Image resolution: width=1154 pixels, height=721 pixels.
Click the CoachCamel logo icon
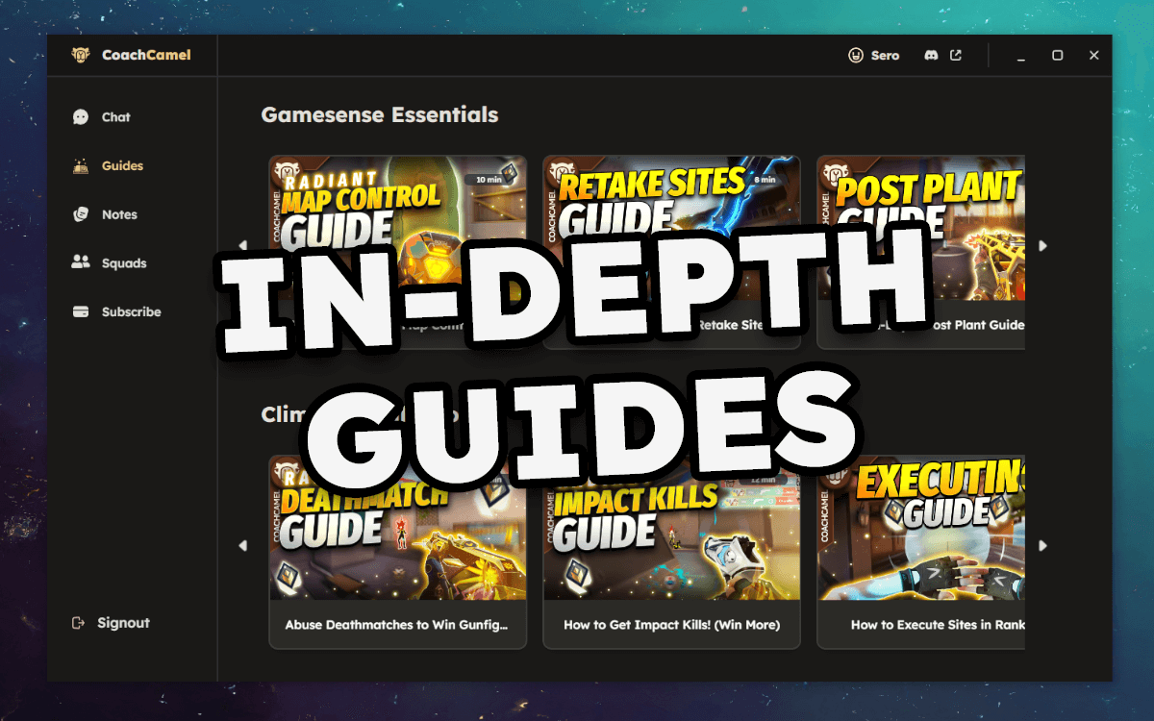[x=81, y=55]
